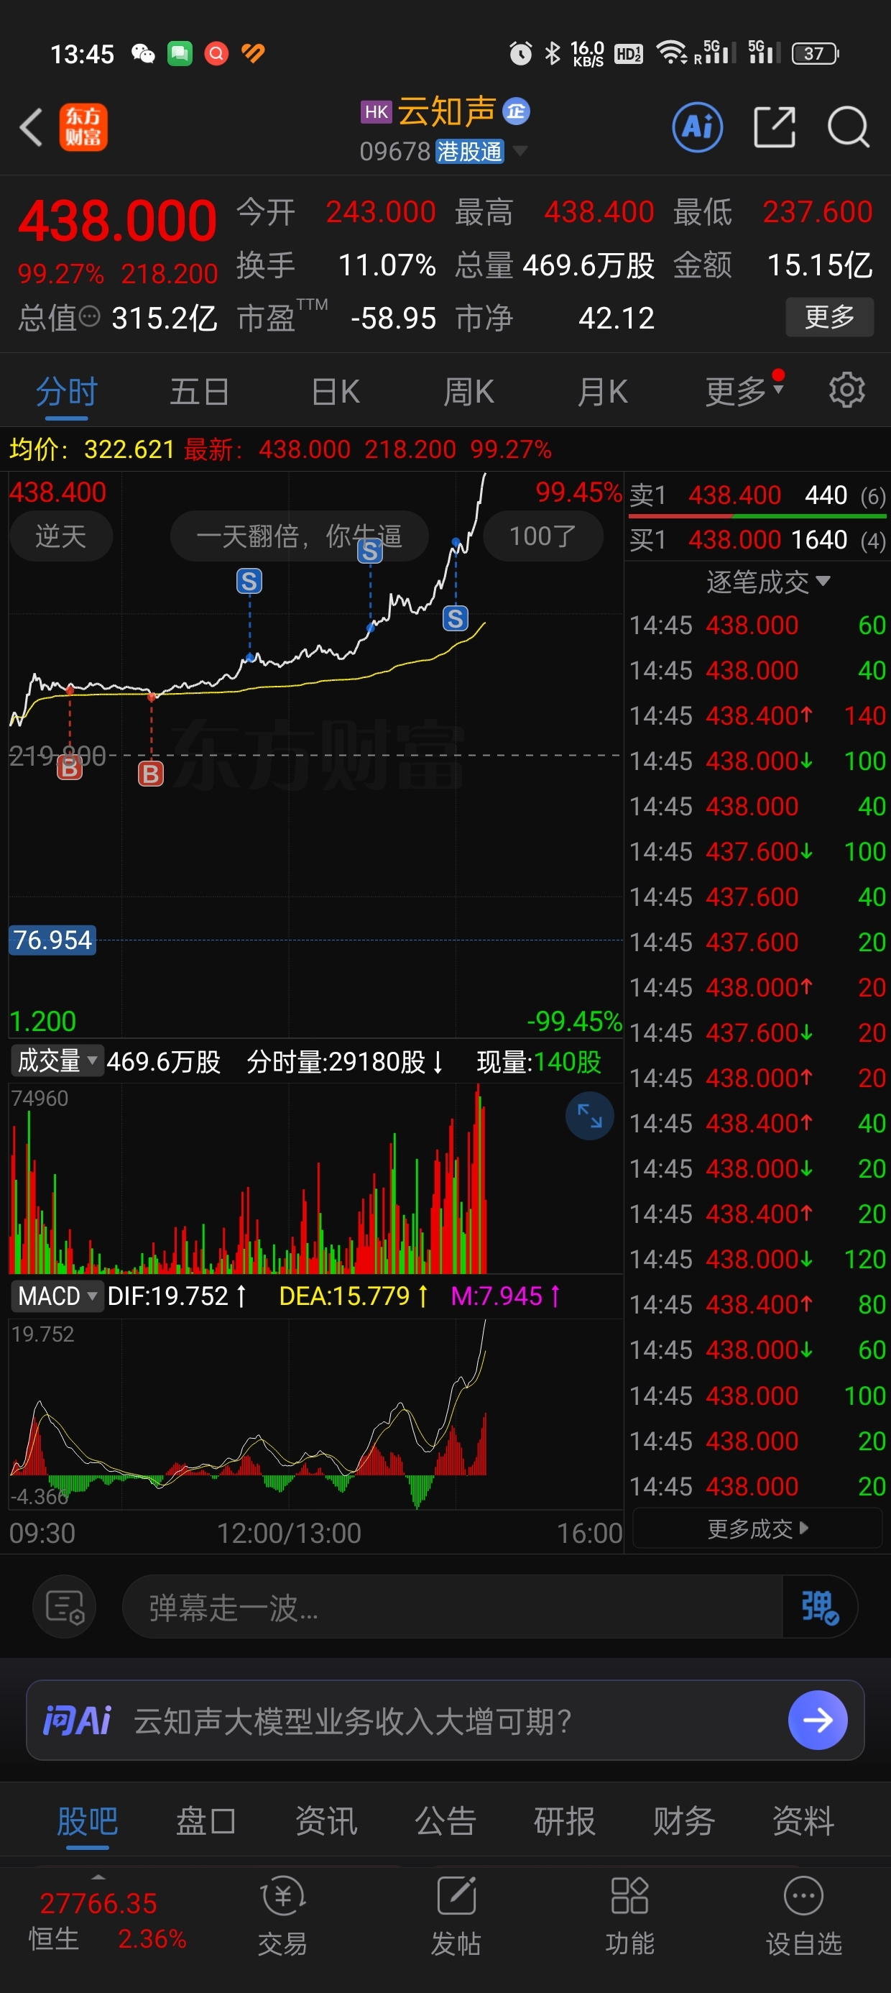Open the 公告 tab
This screenshot has height=1993, width=891.
point(445,1821)
